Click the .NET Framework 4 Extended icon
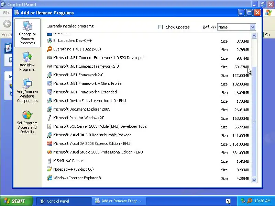 tap(49, 92)
